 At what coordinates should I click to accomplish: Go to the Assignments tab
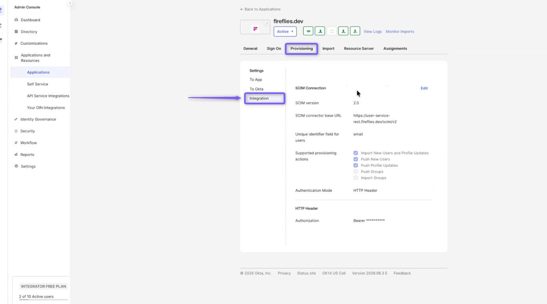click(x=395, y=49)
